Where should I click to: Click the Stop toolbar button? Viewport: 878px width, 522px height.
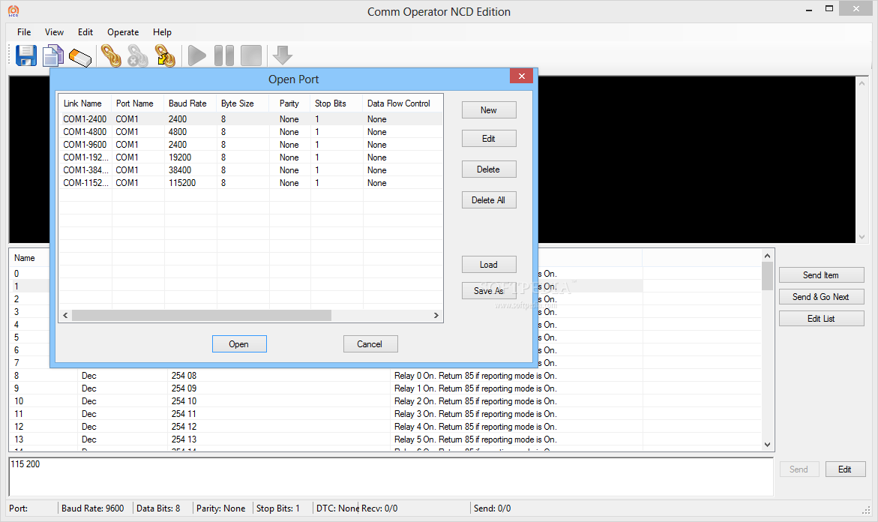251,56
